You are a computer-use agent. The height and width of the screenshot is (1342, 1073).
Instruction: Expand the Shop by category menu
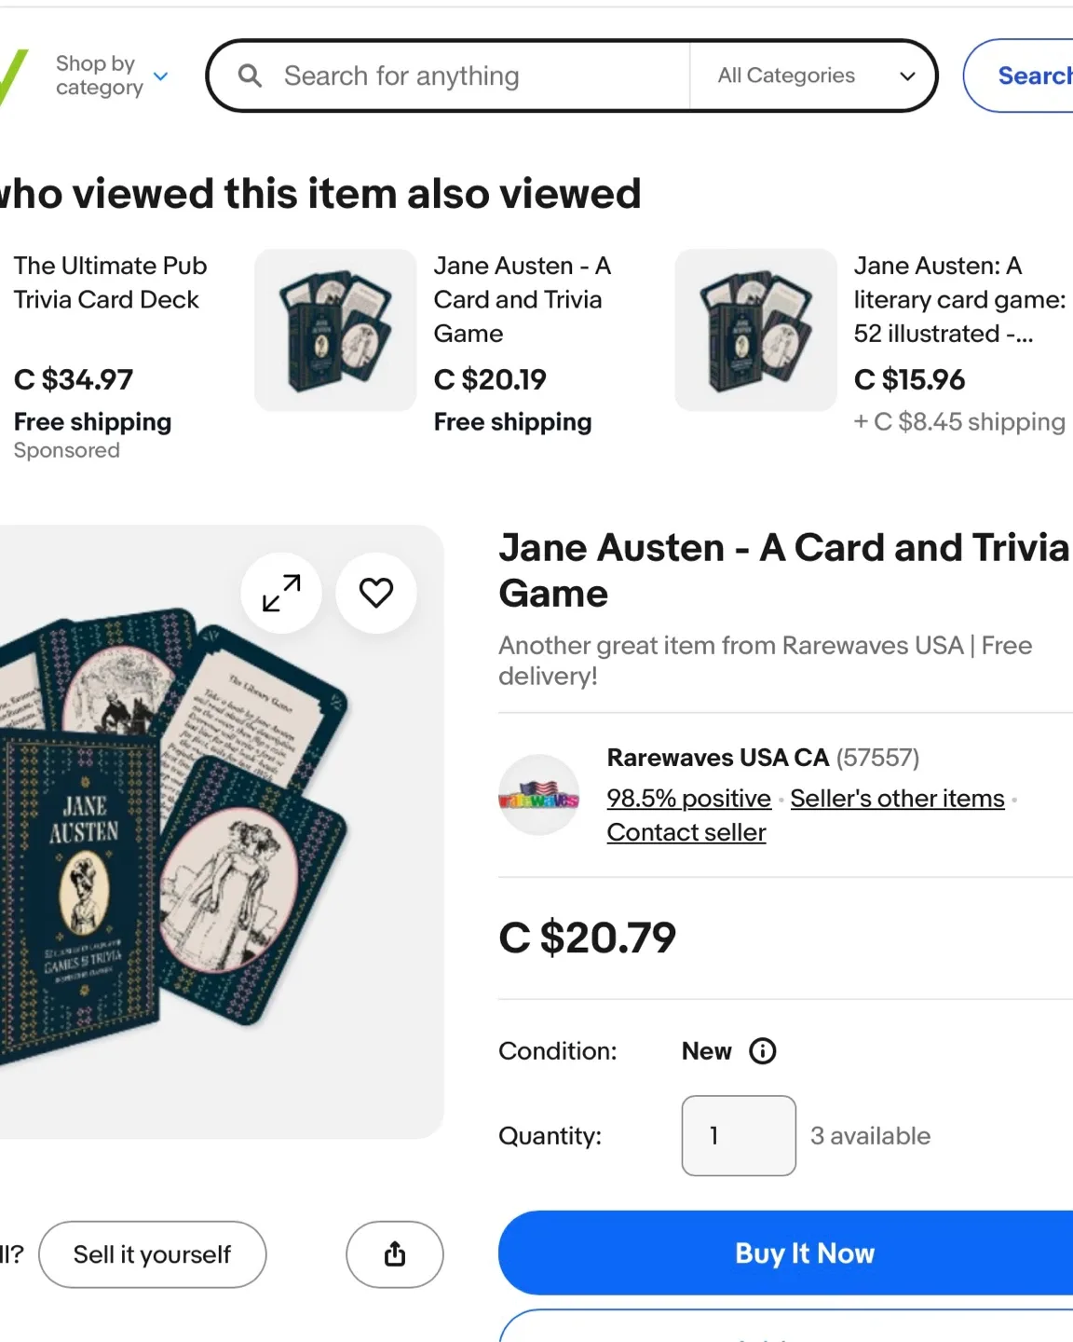coord(109,75)
